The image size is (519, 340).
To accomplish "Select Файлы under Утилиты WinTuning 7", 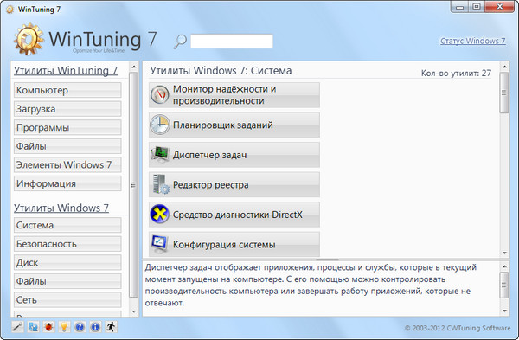I will pyautogui.click(x=67, y=146).
